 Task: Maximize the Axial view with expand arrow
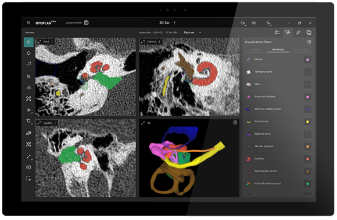(x=40, y=42)
